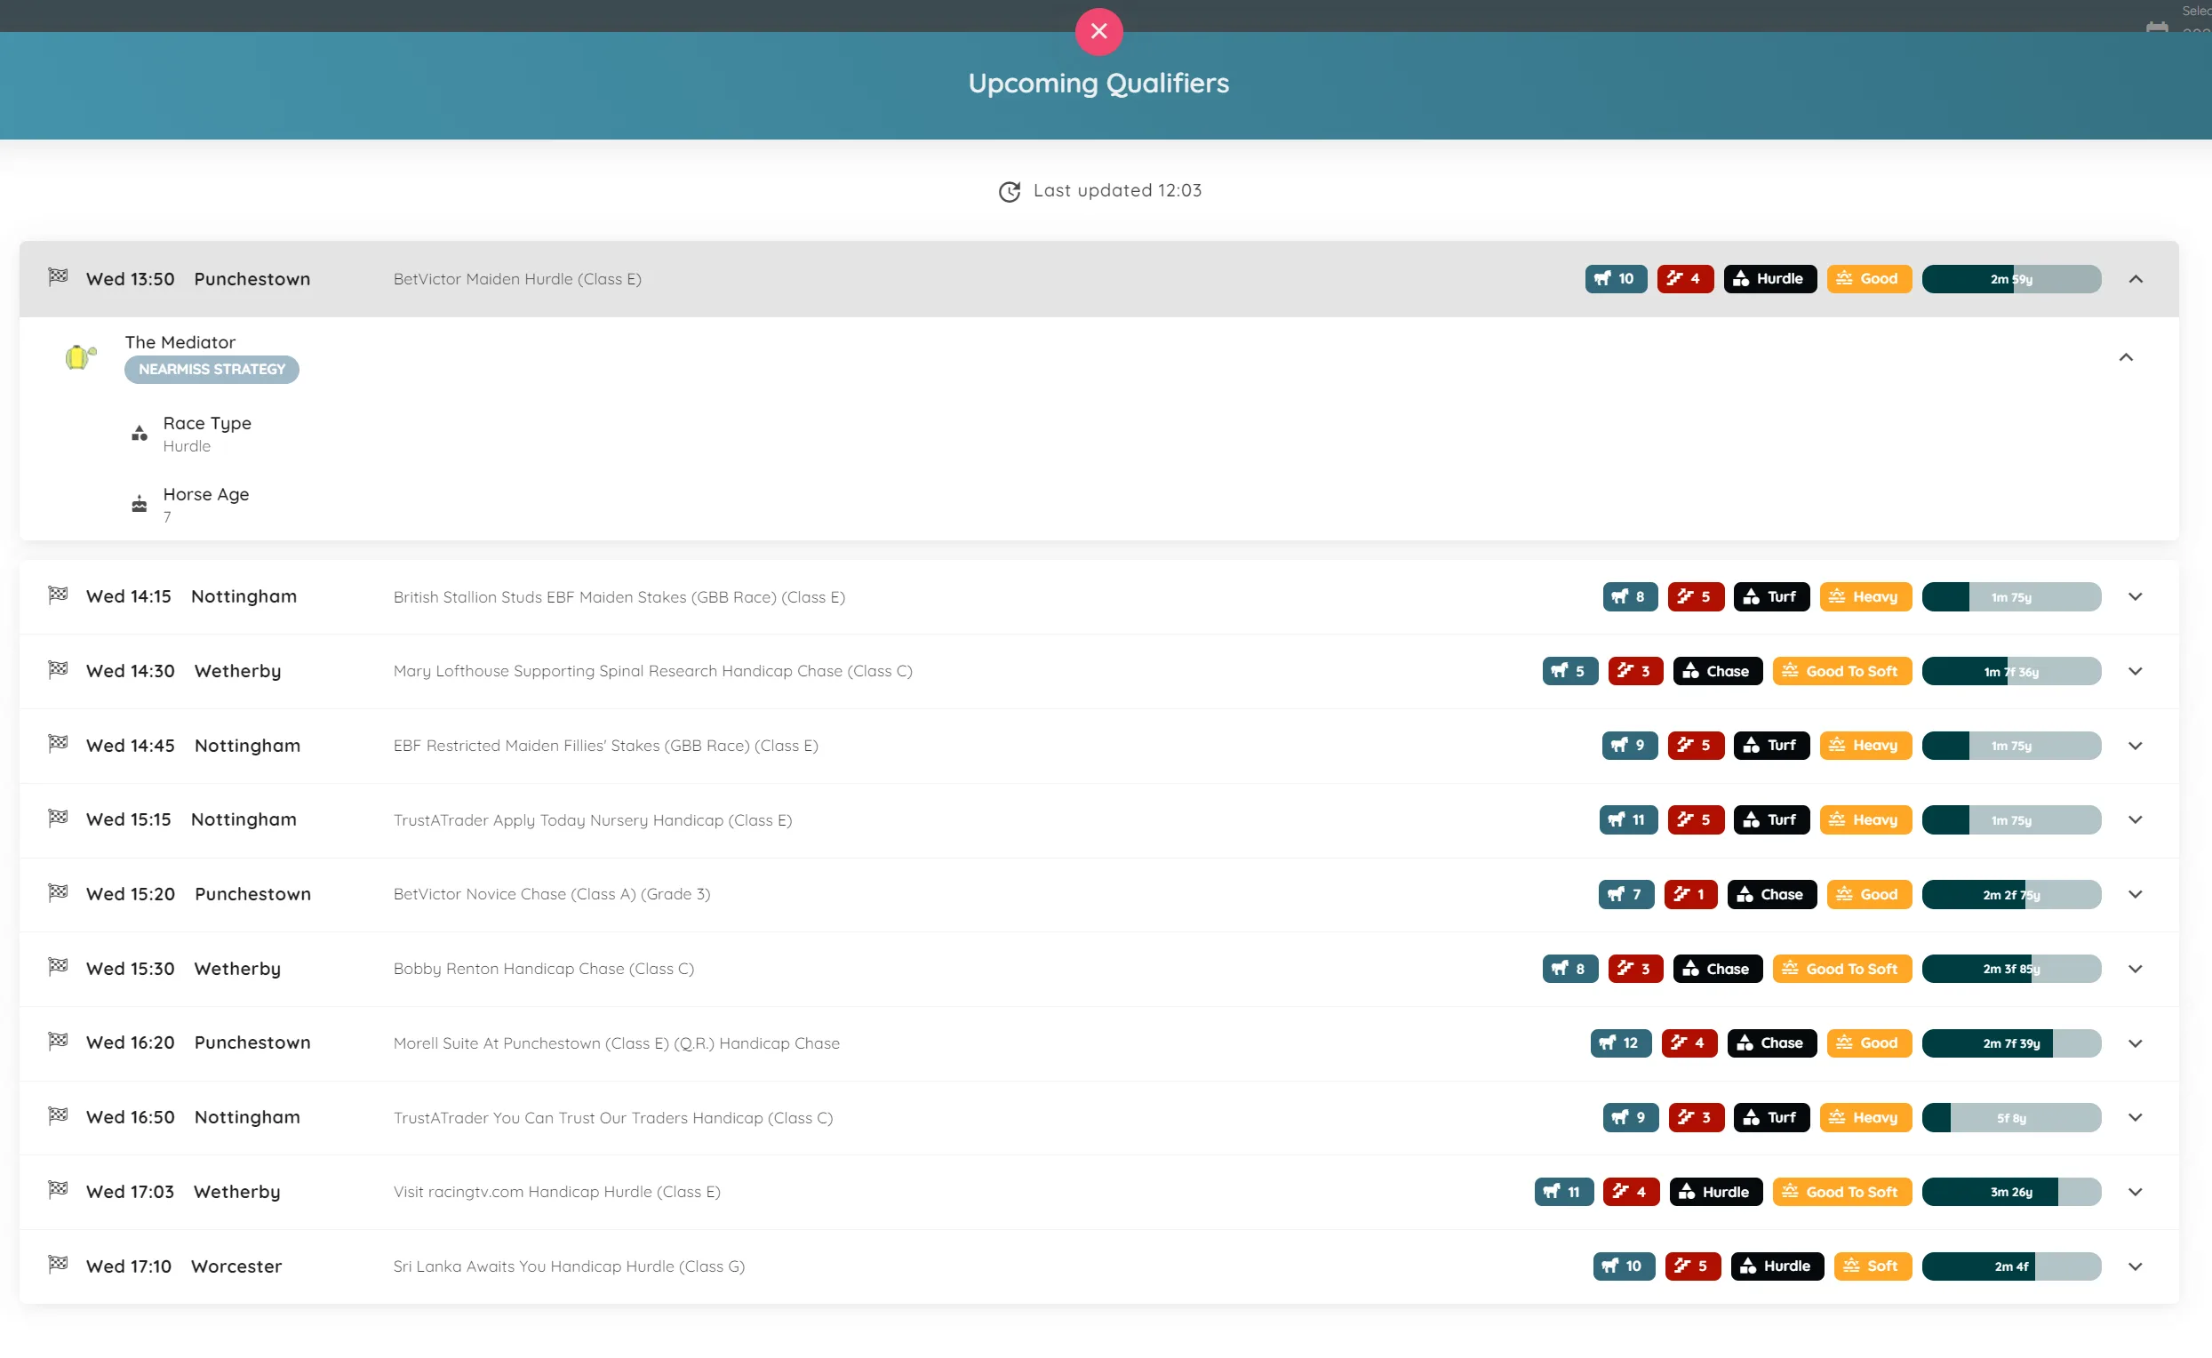Collapse the Punchestown 13:50 race details
The image size is (2212, 1358).
(x=2136, y=279)
